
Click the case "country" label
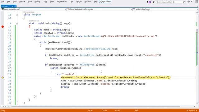click(66, 74)
